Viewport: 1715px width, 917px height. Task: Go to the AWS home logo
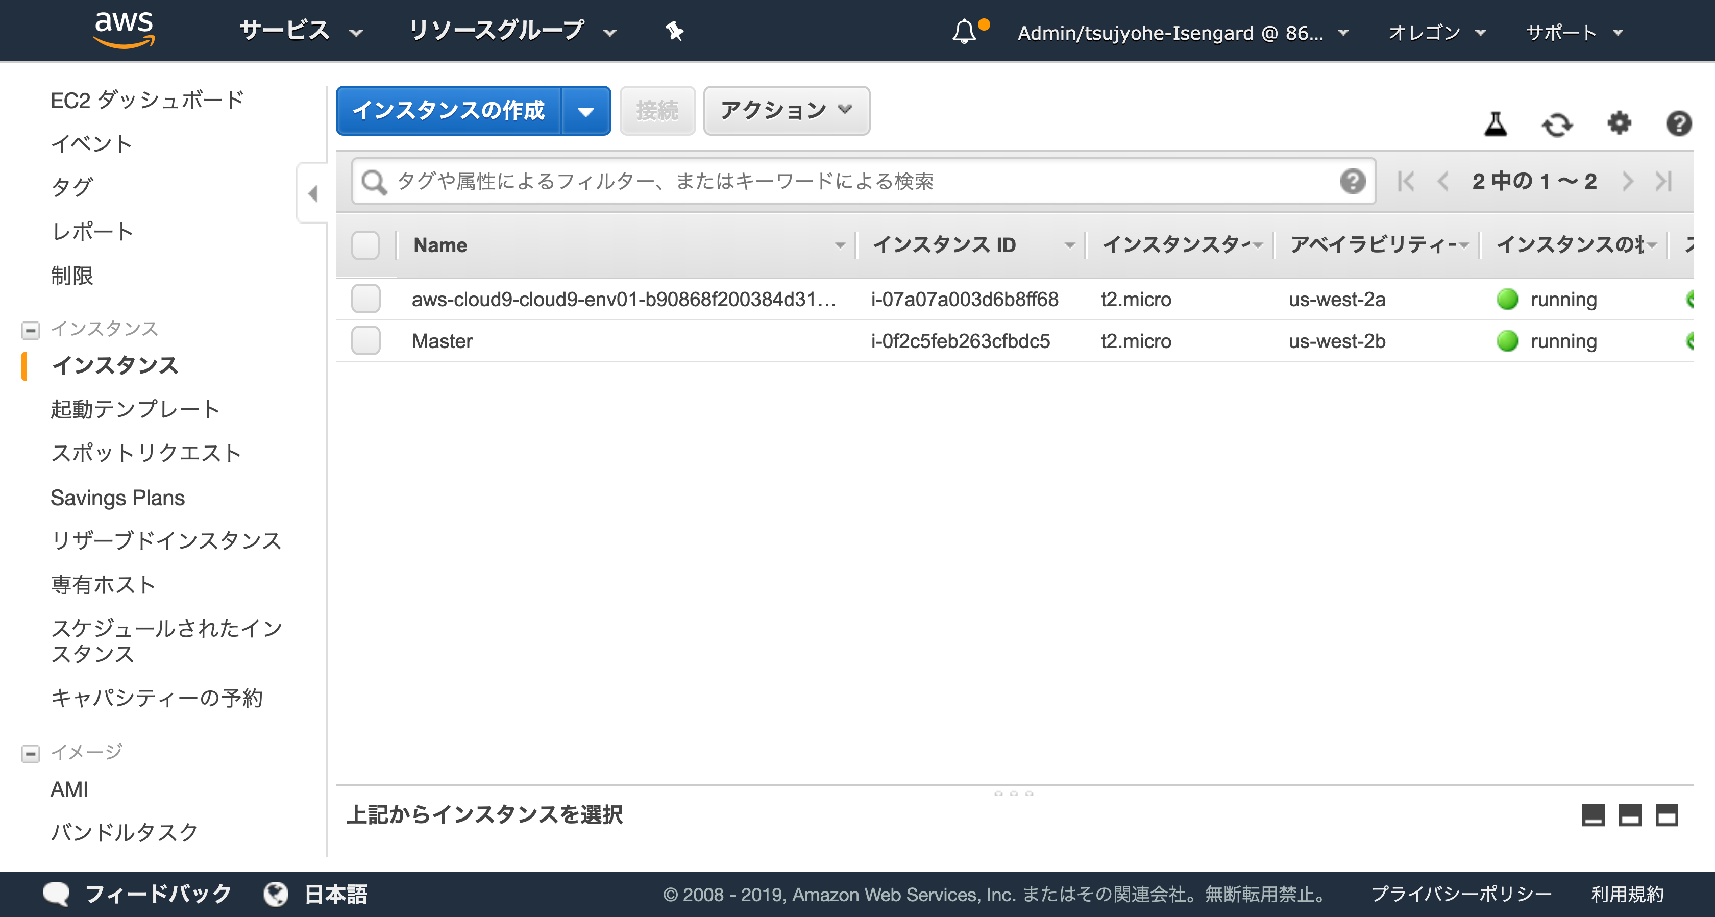coord(124,30)
